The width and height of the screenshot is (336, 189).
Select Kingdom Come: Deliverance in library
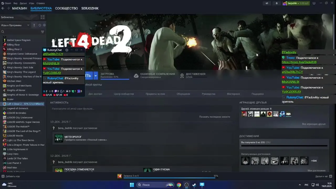[x=22, y=54]
